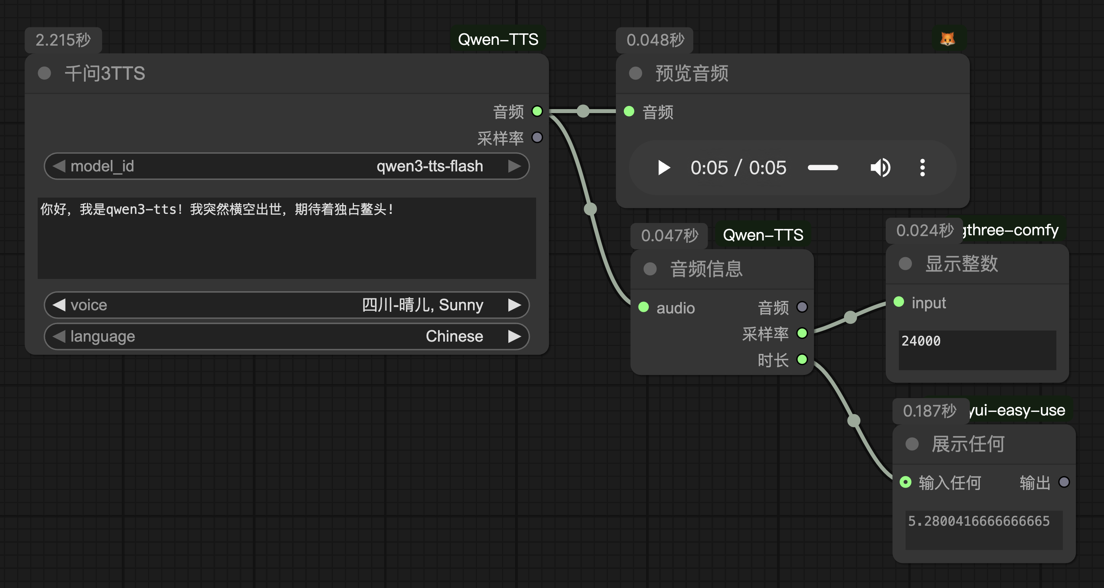Click the 2.215秒 execution time badge
Screen dimensions: 1104x588
tap(63, 40)
